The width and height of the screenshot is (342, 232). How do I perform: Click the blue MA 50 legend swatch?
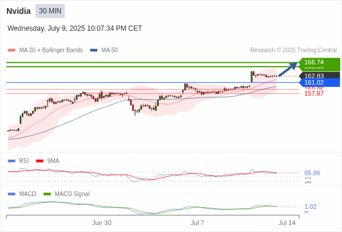(94, 50)
